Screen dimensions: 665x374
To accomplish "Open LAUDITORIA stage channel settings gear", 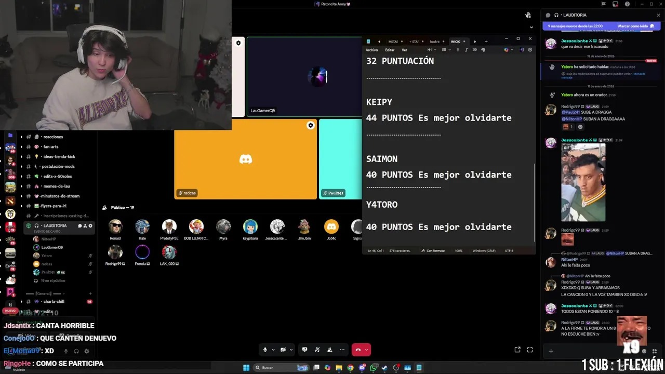I will pos(90,226).
